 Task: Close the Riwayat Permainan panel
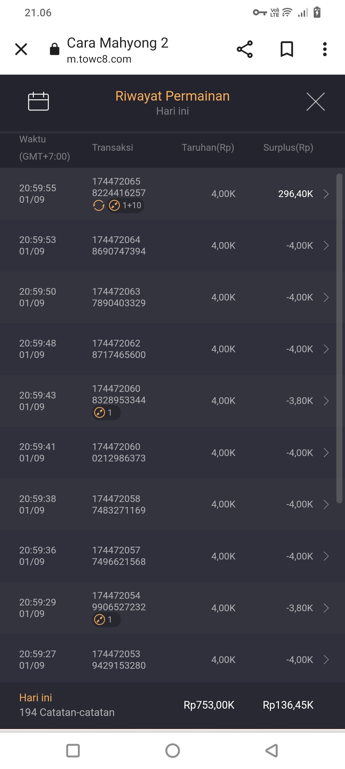click(315, 102)
